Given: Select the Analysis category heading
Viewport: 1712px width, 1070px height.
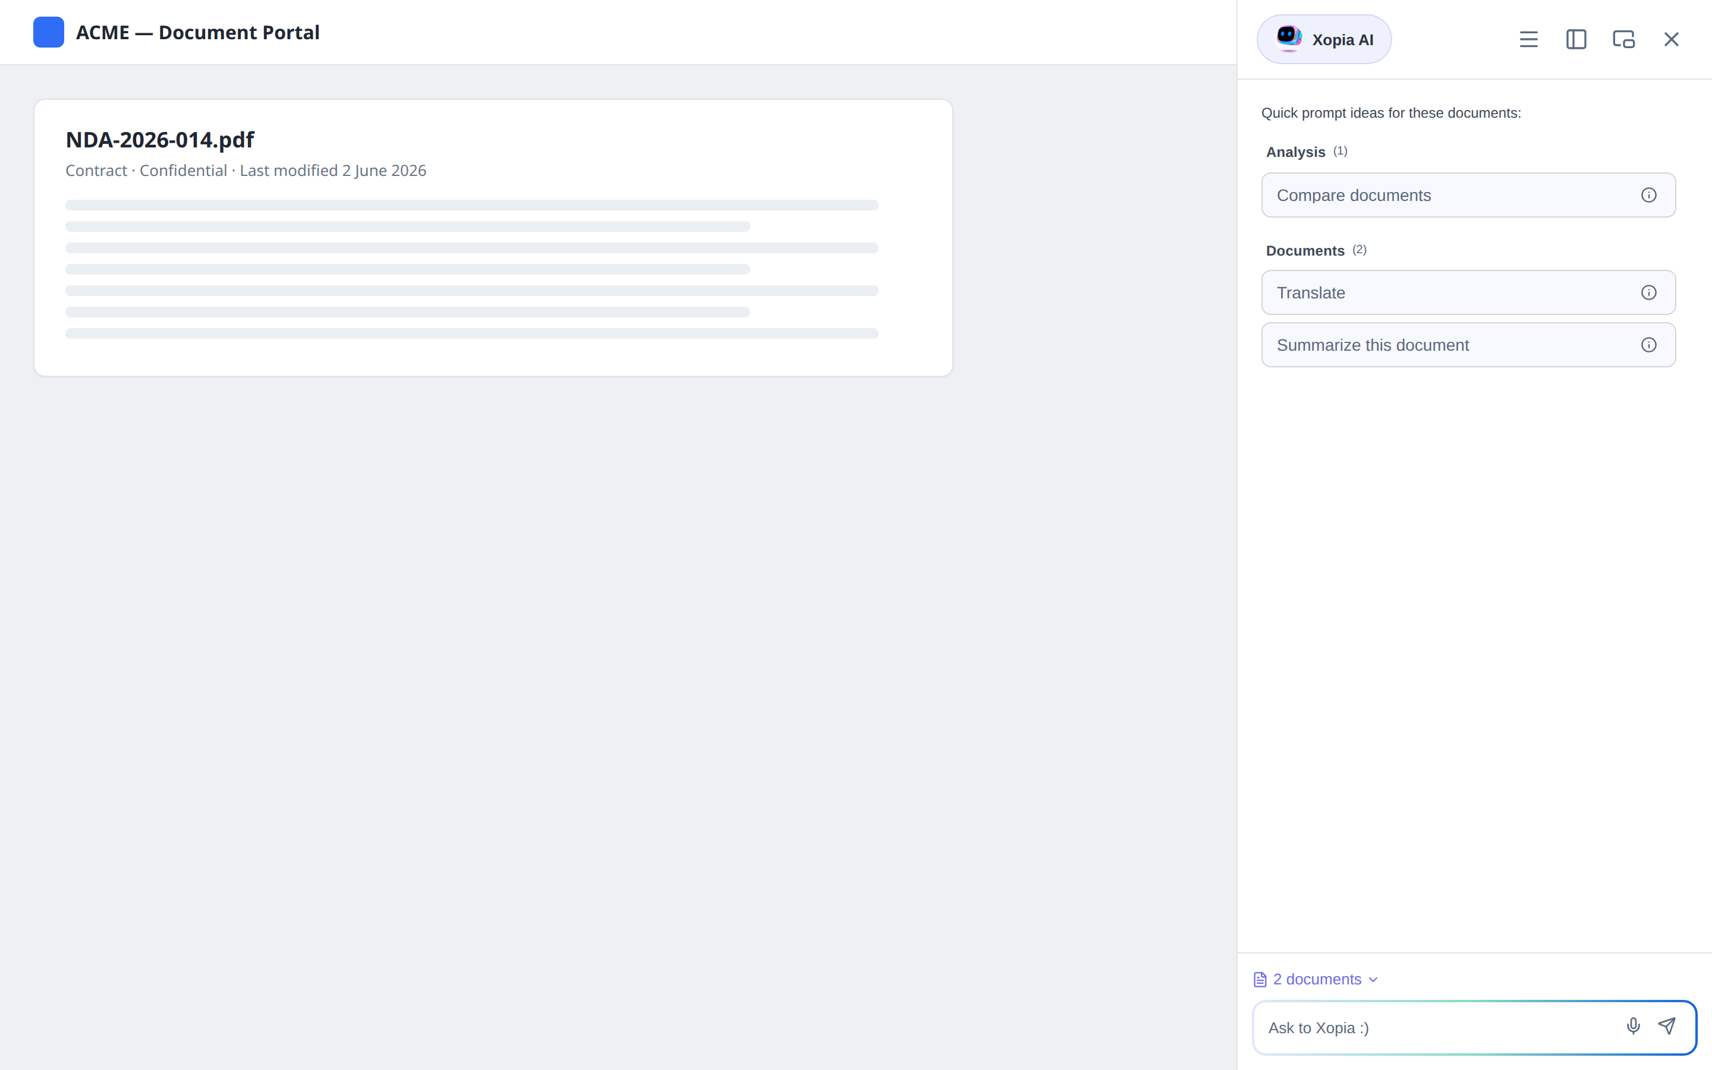Looking at the screenshot, I should click(1295, 152).
